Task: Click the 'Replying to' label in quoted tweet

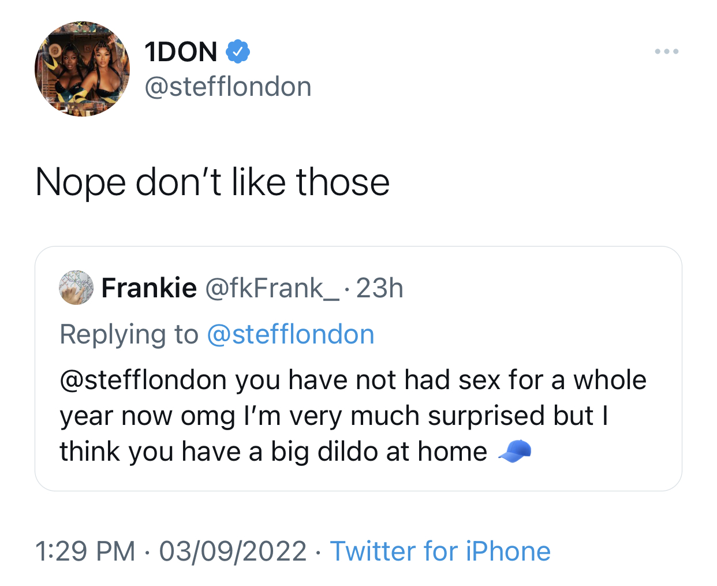Action: point(129,335)
